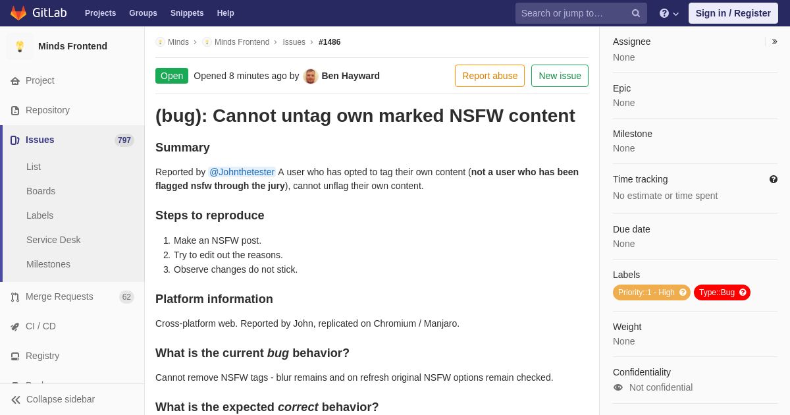Open Labels under Issues
Viewport: 790px width, 415px height.
click(39, 215)
